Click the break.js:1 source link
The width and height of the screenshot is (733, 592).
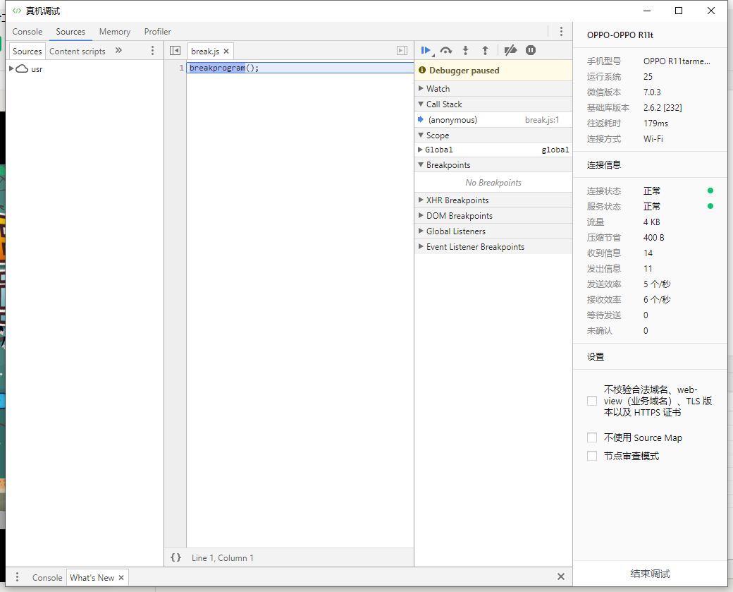(542, 120)
